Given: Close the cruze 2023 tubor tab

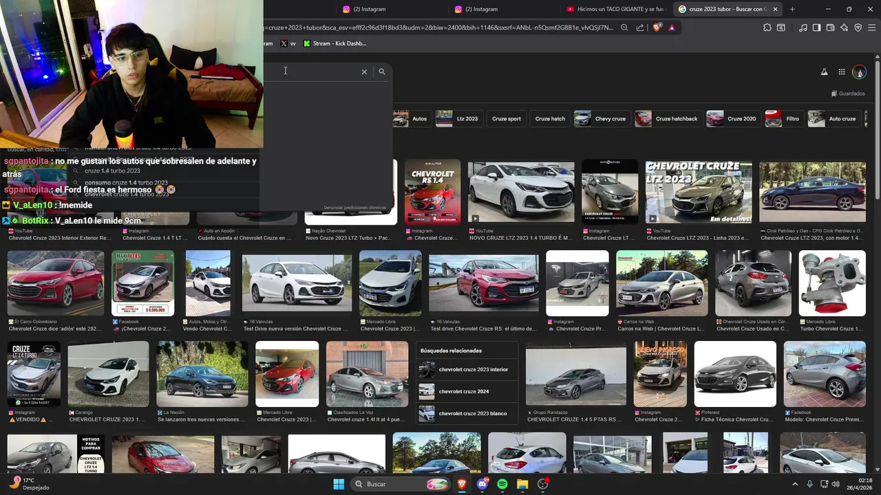Looking at the screenshot, I should point(776,9).
